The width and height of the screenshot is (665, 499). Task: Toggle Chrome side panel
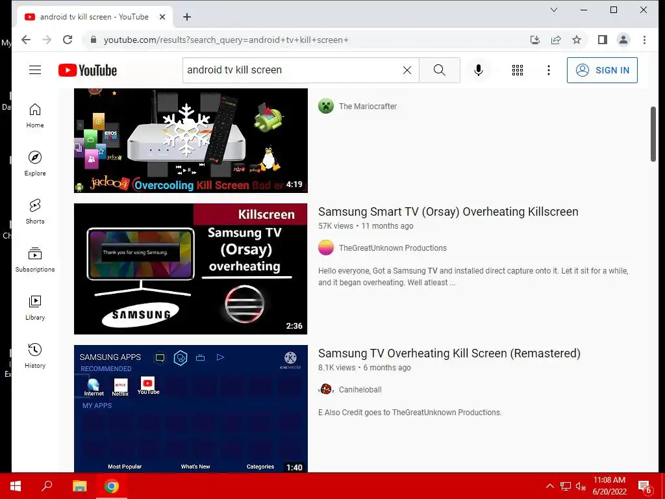point(602,40)
